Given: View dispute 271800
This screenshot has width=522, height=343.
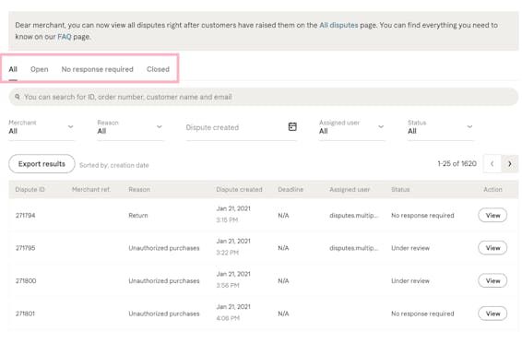Looking at the screenshot, I should [x=492, y=281].
